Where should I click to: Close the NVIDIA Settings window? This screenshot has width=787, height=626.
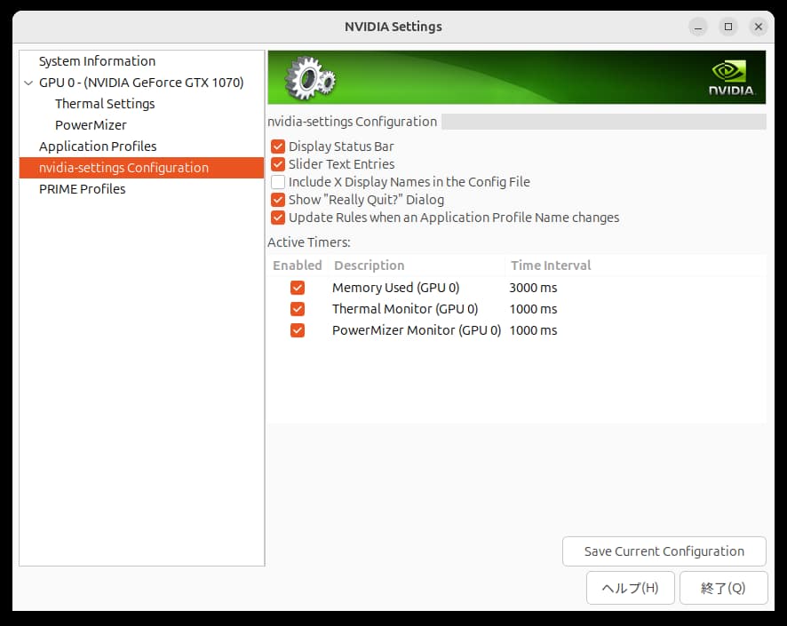click(x=759, y=27)
